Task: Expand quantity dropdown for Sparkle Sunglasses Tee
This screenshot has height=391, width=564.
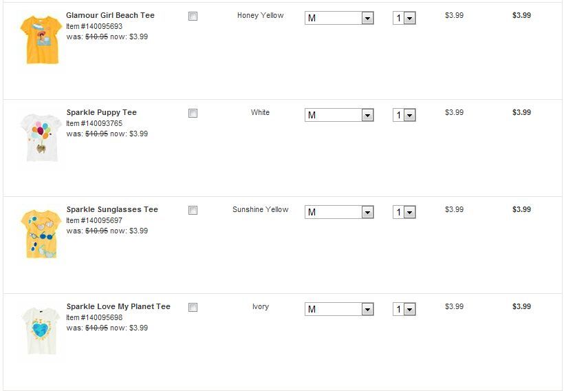Action: pos(404,213)
